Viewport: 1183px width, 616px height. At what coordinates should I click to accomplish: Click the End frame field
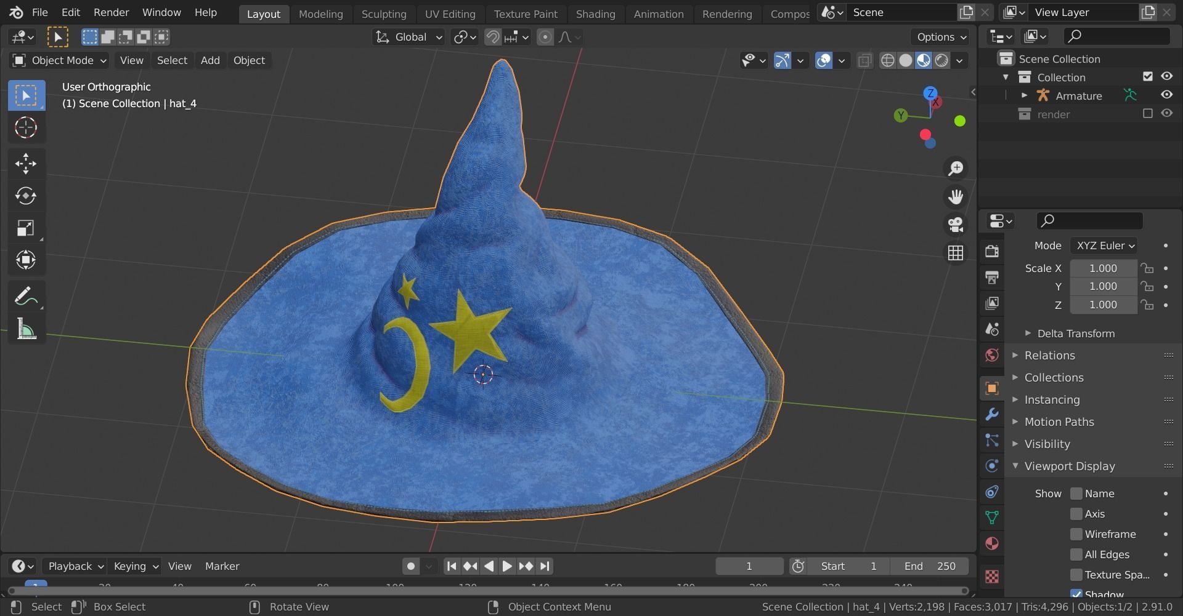pos(929,566)
